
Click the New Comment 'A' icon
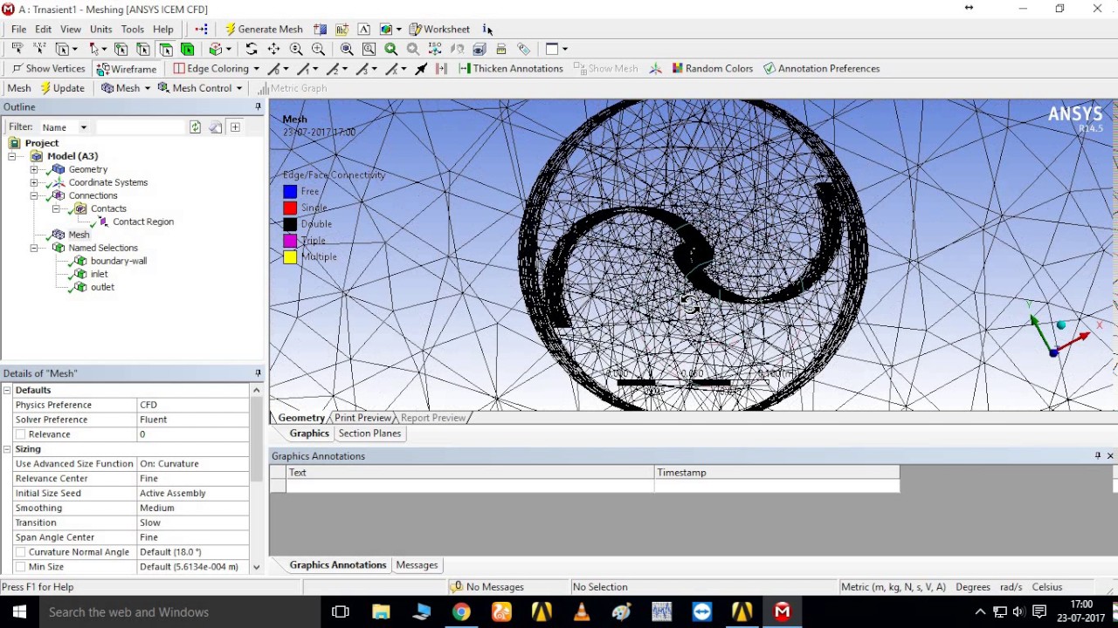pos(363,29)
